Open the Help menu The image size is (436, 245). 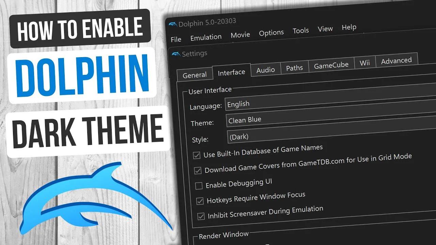[x=349, y=27]
